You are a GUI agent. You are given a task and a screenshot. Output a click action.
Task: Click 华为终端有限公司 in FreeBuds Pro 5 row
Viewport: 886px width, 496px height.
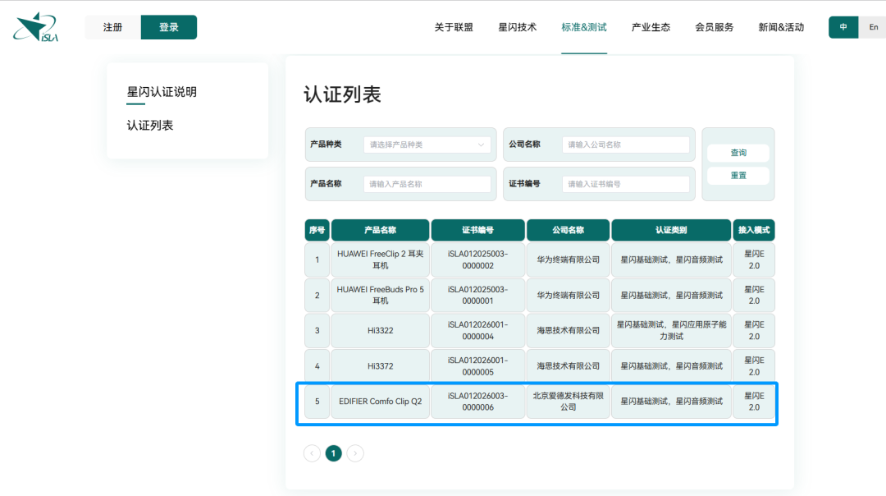(569, 296)
